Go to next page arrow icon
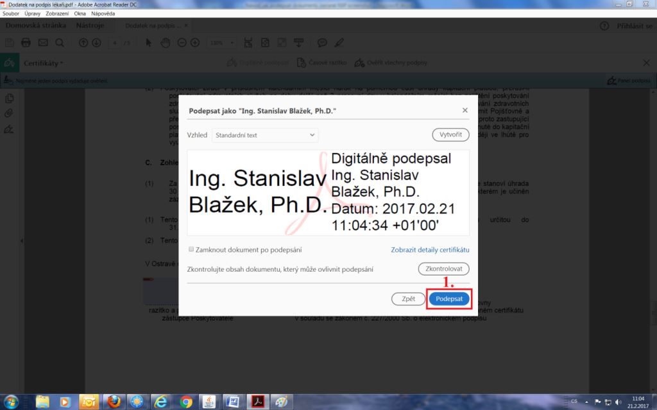Viewport: 657px width, 410px height. 96,43
